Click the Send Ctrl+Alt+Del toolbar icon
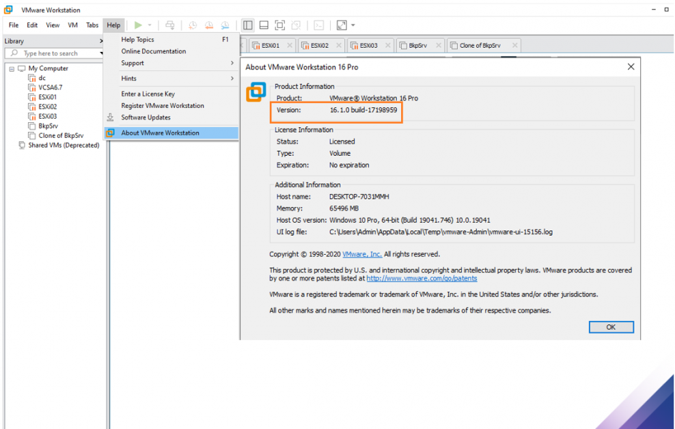This screenshot has height=429, width=675. [x=170, y=25]
